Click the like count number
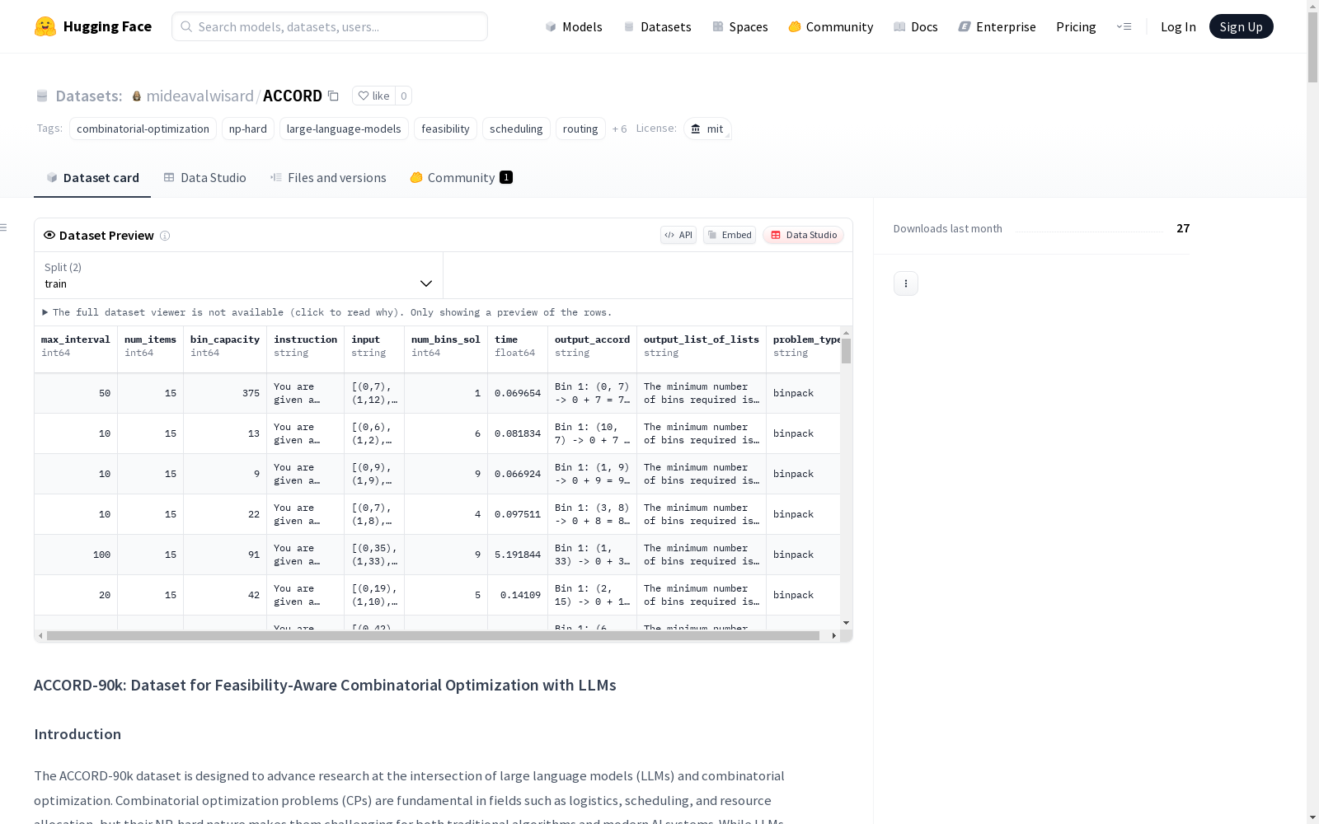The height and width of the screenshot is (824, 1319). (x=403, y=96)
